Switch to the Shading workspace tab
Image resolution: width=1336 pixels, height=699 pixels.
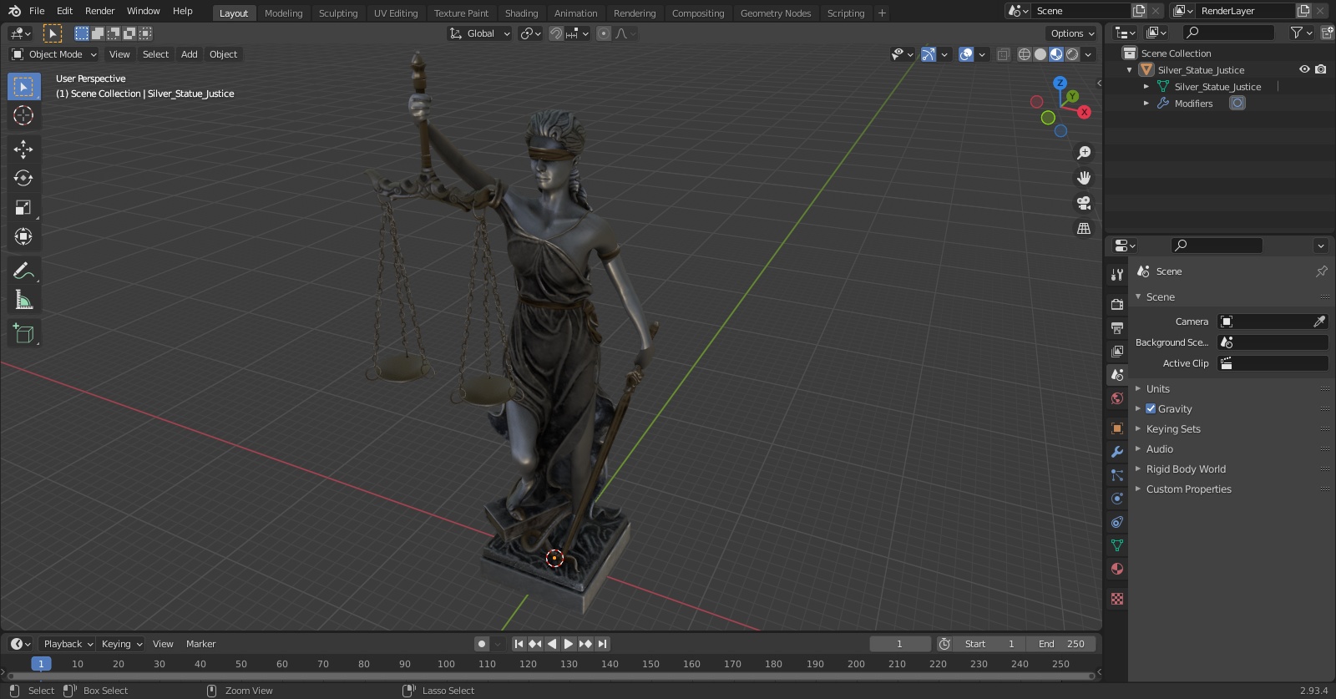pos(521,13)
